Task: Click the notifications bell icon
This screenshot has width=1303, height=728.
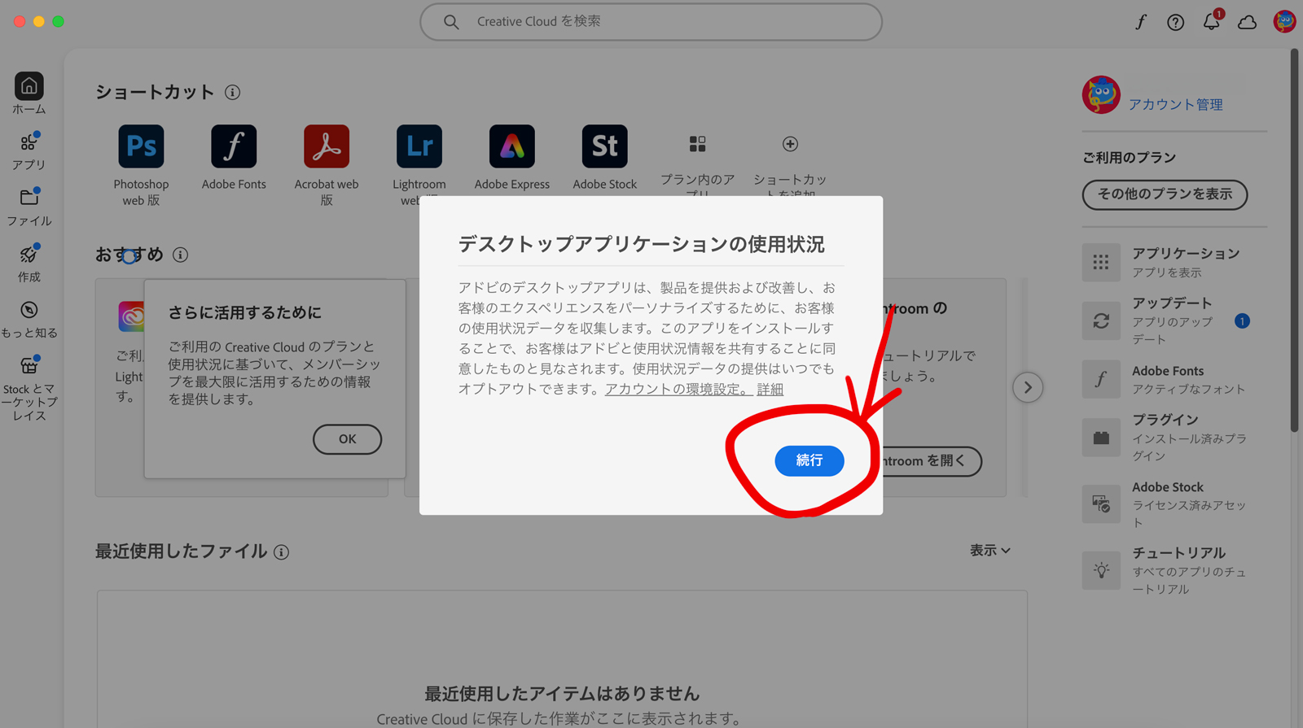Action: click(x=1211, y=22)
